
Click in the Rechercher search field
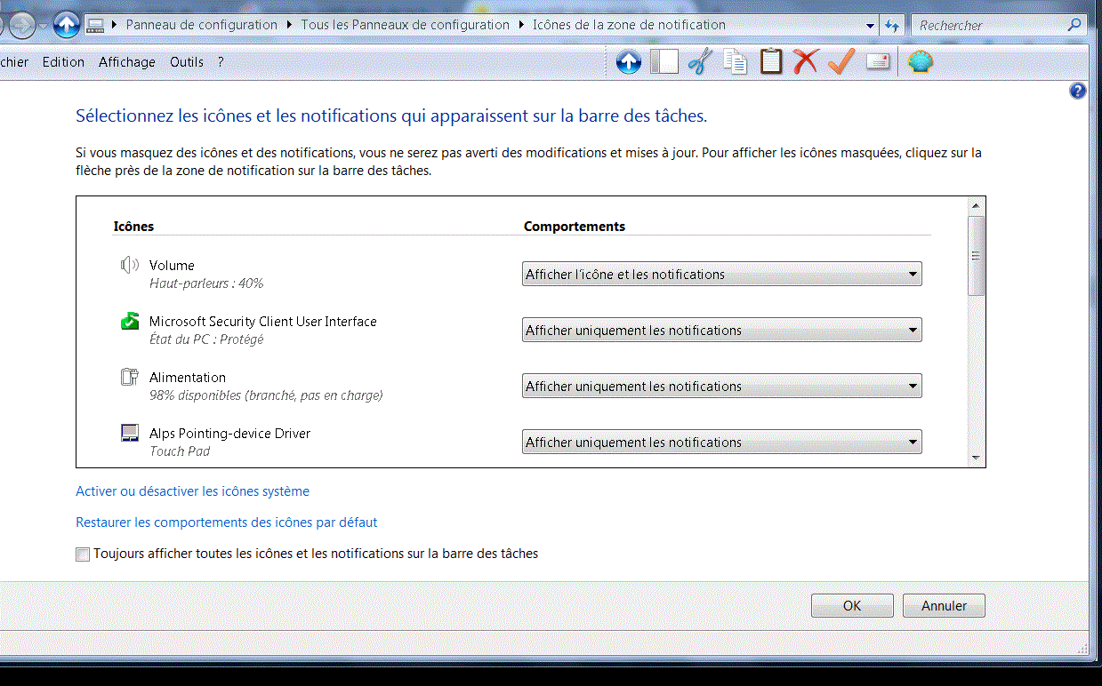989,26
